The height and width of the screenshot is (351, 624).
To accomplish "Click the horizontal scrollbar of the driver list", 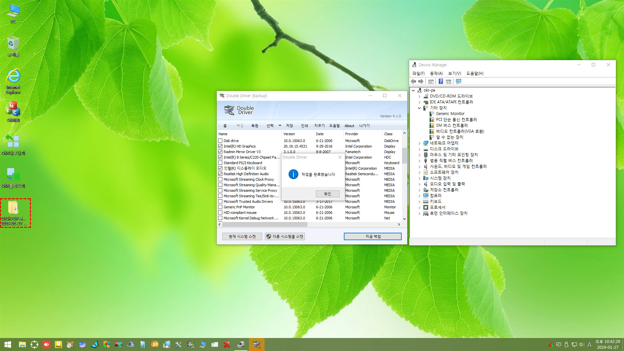I will click(x=265, y=225).
